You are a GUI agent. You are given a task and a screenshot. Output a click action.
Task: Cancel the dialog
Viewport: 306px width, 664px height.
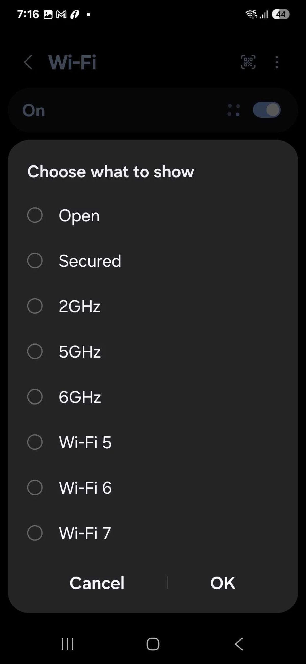click(x=97, y=583)
